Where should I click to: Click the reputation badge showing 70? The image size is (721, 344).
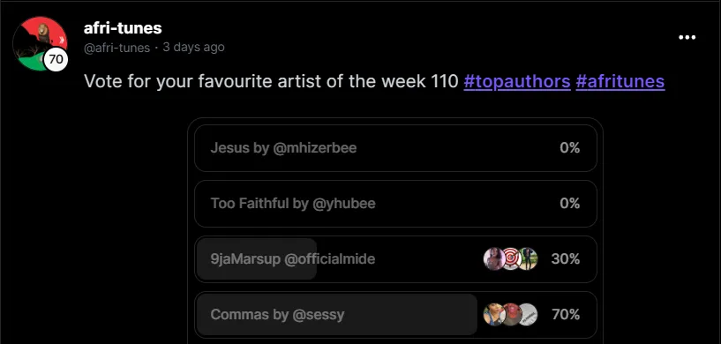(x=56, y=59)
